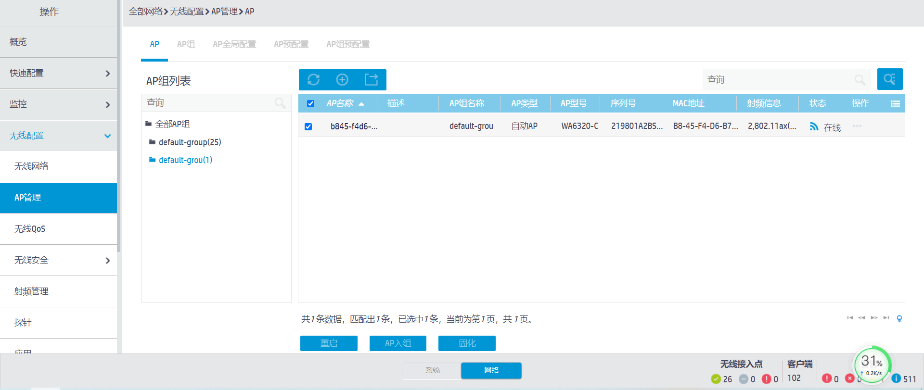This screenshot has height=390, width=924.
Task: Open the more actions ellipsis for the b845-f4d6 row
Action: click(x=857, y=126)
